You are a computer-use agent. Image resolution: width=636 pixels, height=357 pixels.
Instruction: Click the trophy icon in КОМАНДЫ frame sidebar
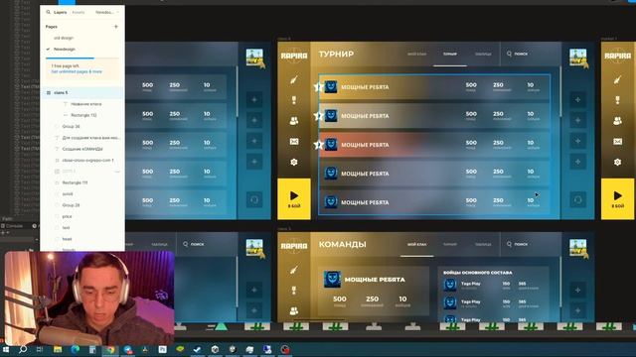(294, 291)
